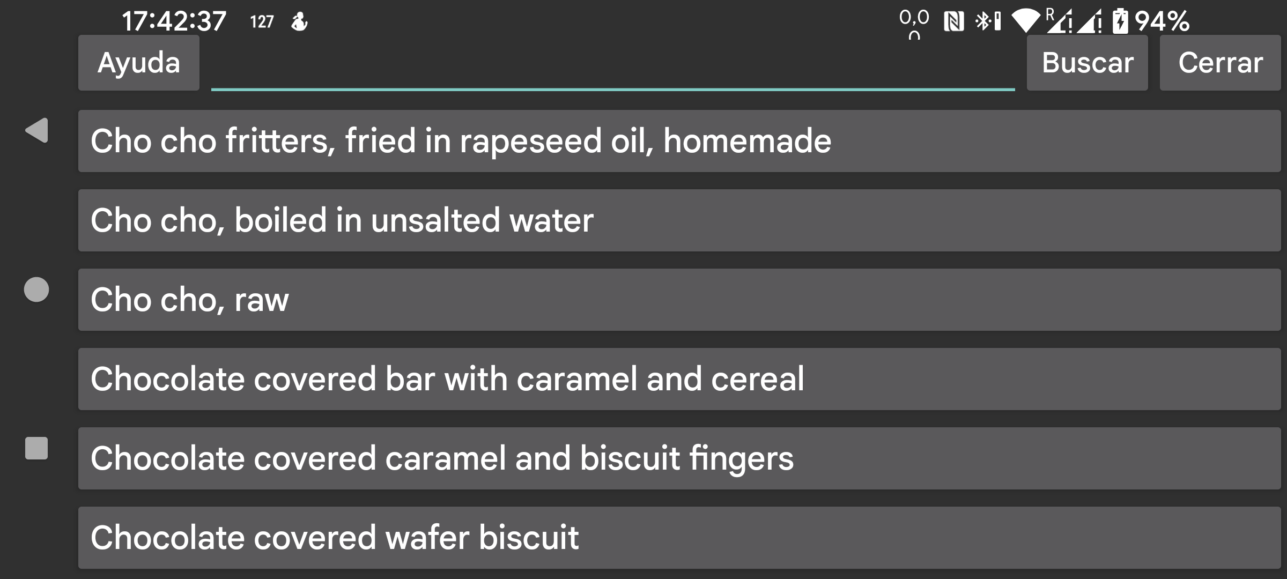Tap the battery charging icon

[1120, 21]
